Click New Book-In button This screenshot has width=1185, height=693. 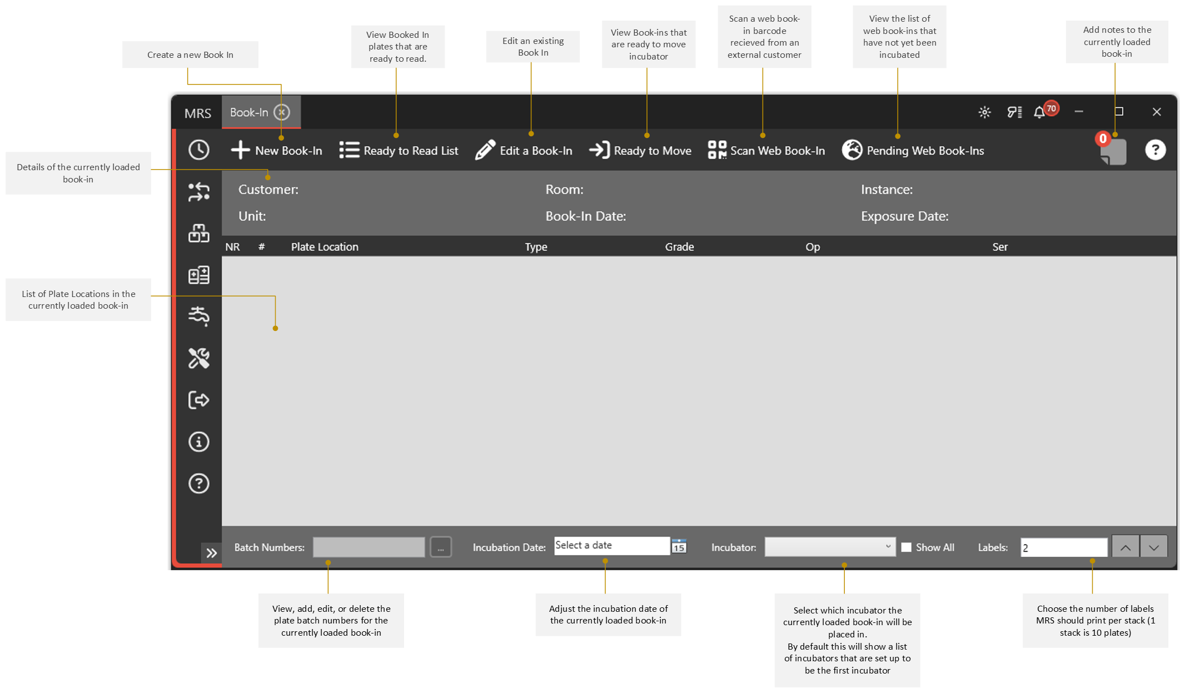tap(276, 150)
